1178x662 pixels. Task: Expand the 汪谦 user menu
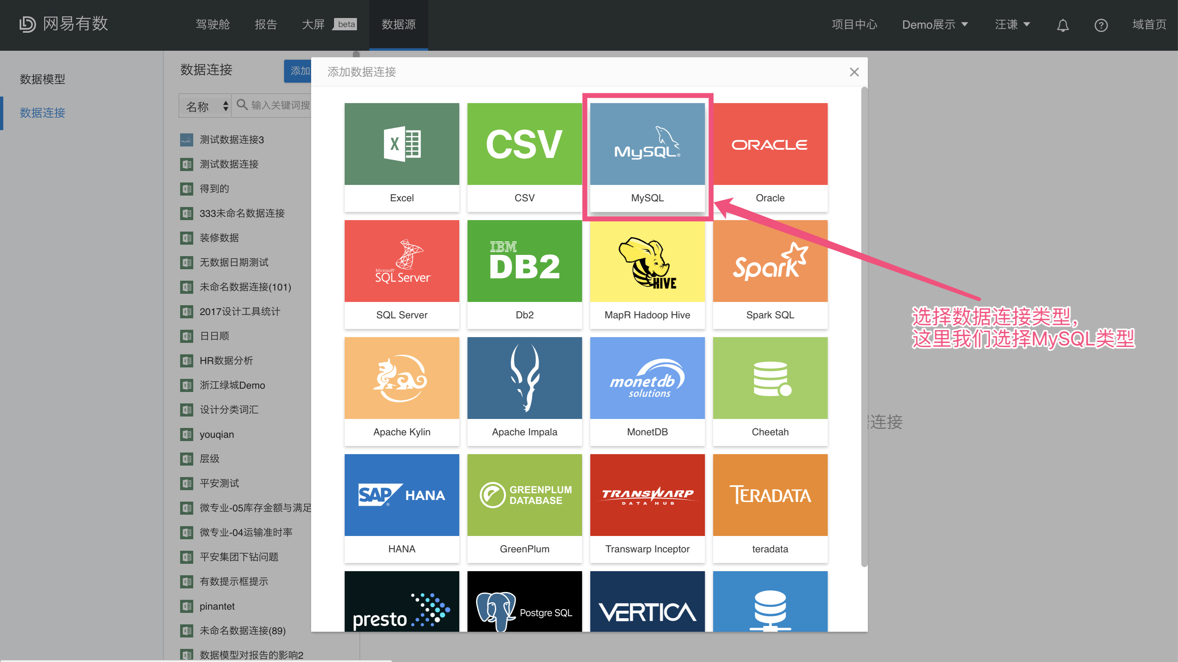click(x=1012, y=25)
